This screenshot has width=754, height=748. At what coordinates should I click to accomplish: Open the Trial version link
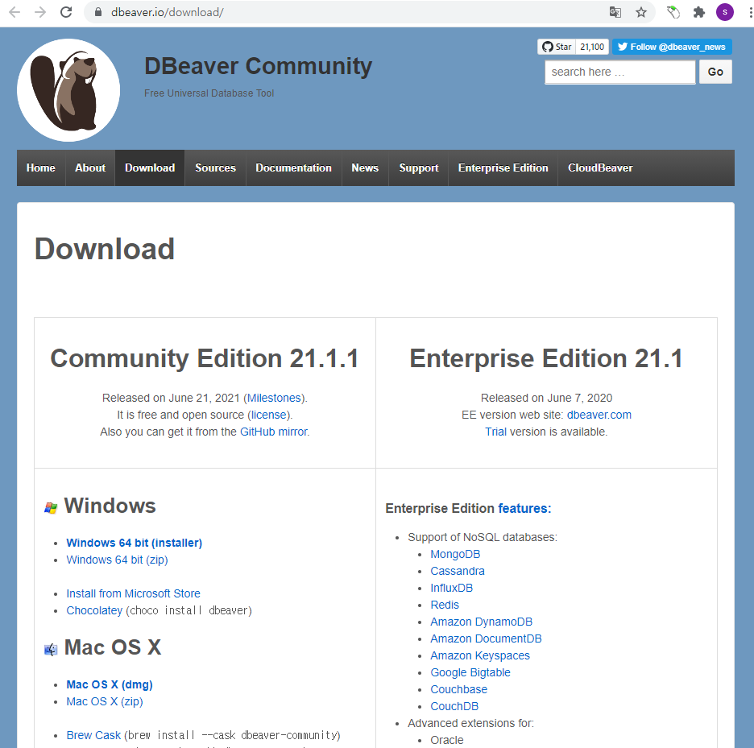pyautogui.click(x=495, y=432)
